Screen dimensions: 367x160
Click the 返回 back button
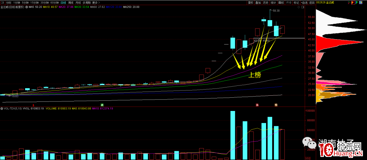312,2
